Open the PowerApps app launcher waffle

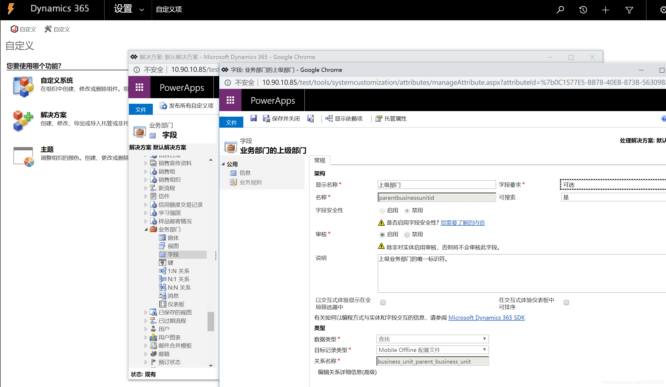[230, 100]
